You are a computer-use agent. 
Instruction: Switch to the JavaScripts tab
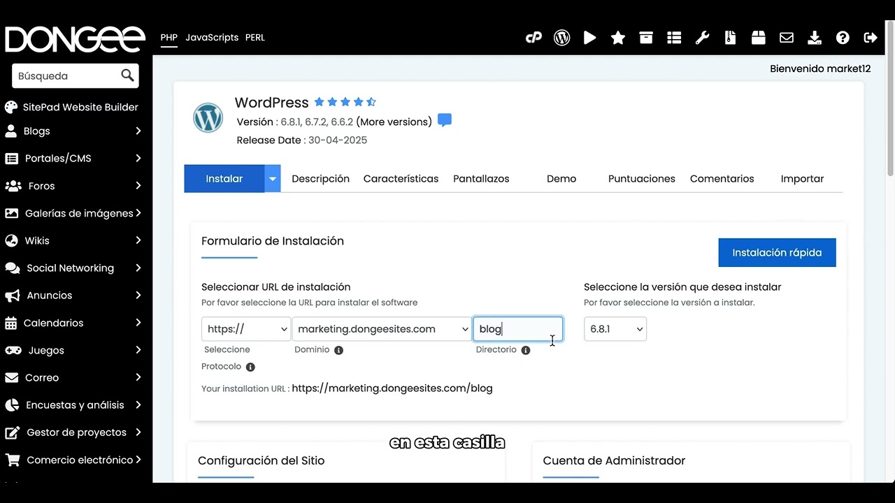[x=212, y=38]
